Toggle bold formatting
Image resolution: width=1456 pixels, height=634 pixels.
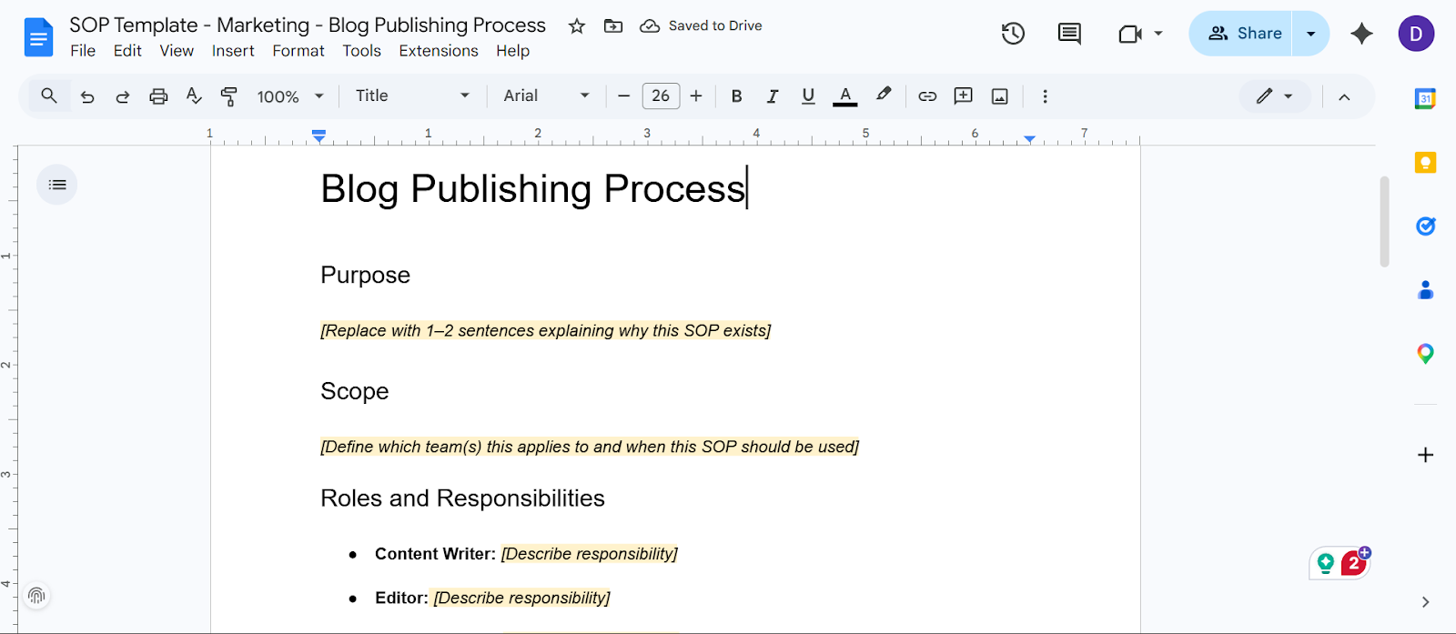(x=736, y=96)
